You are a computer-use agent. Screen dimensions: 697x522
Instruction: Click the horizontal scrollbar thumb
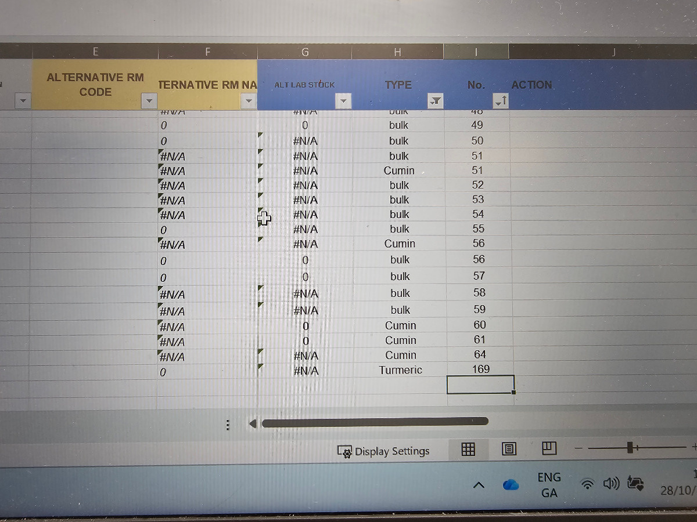coord(375,422)
